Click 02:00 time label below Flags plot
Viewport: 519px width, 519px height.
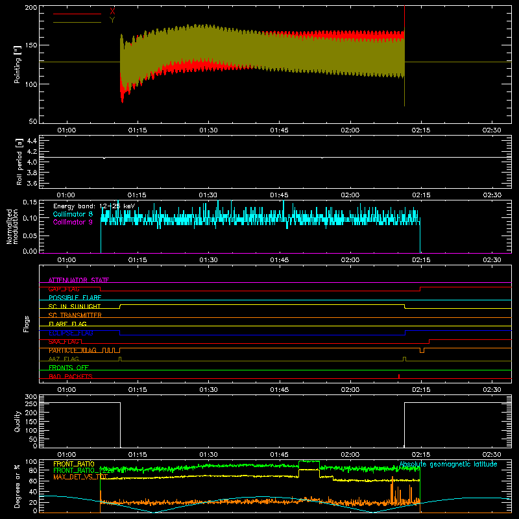pyautogui.click(x=350, y=390)
